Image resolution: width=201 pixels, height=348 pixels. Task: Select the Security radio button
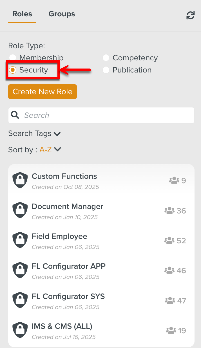pyautogui.click(x=13, y=70)
